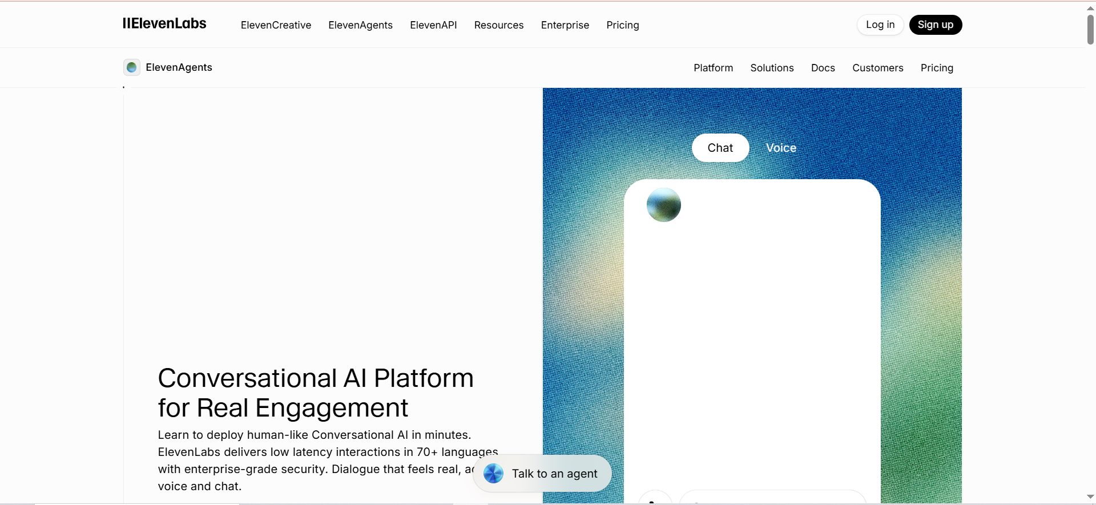Click the ElevenLabs logo
This screenshot has width=1096, height=505.
(164, 24)
